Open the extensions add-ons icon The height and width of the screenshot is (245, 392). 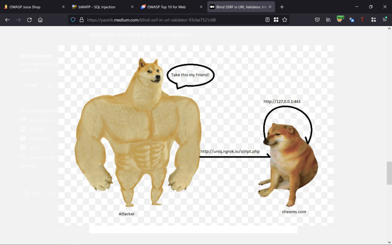373,20
